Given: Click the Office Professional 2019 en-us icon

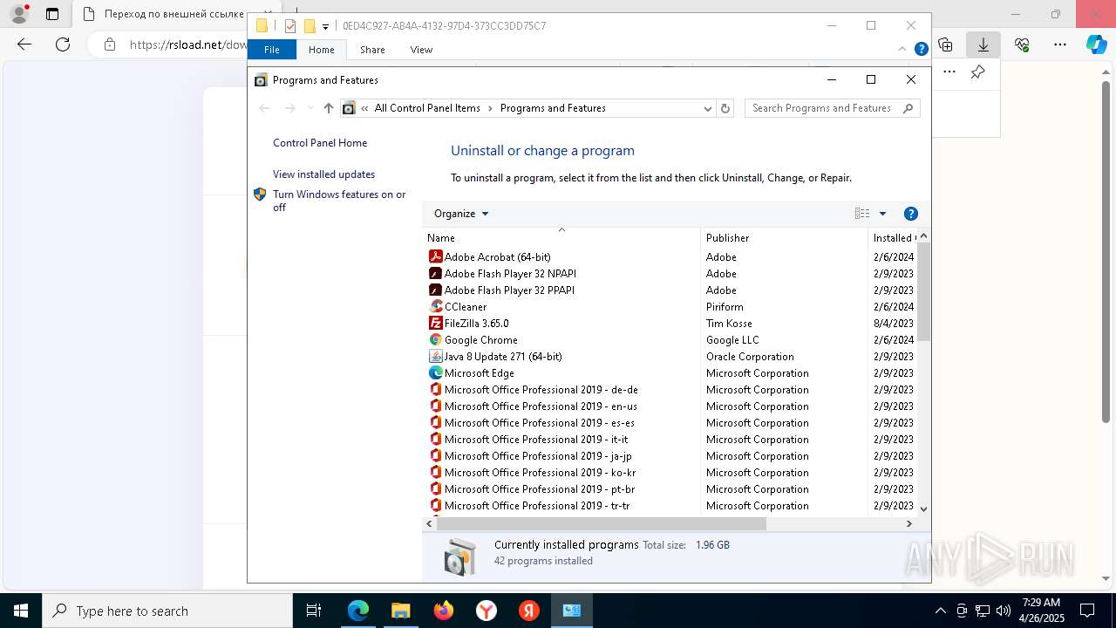Looking at the screenshot, I should coord(436,406).
